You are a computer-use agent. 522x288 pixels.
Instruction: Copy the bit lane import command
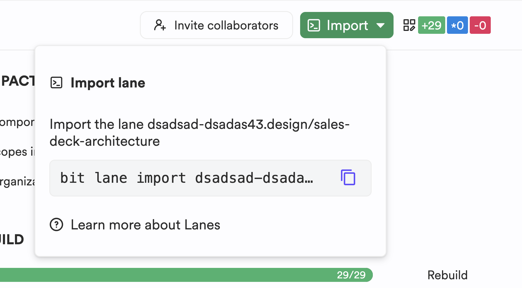coord(348,177)
